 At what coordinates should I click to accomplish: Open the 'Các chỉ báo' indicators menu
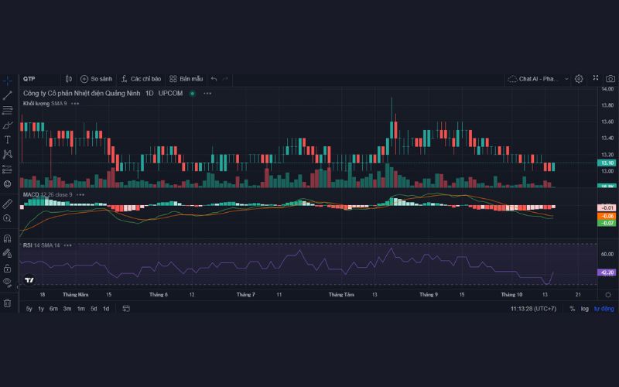click(141, 79)
